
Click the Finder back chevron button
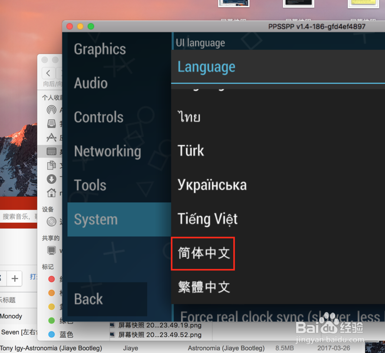(x=49, y=73)
